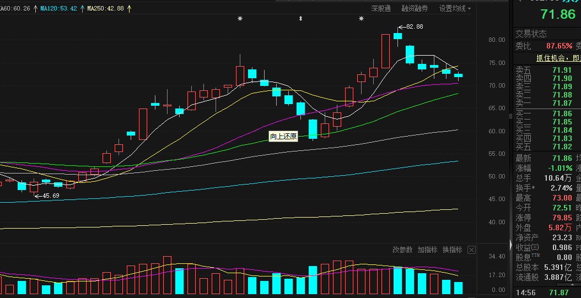Open the 融资融券 tab
Screen dimensions: 581x298
click(x=415, y=8)
